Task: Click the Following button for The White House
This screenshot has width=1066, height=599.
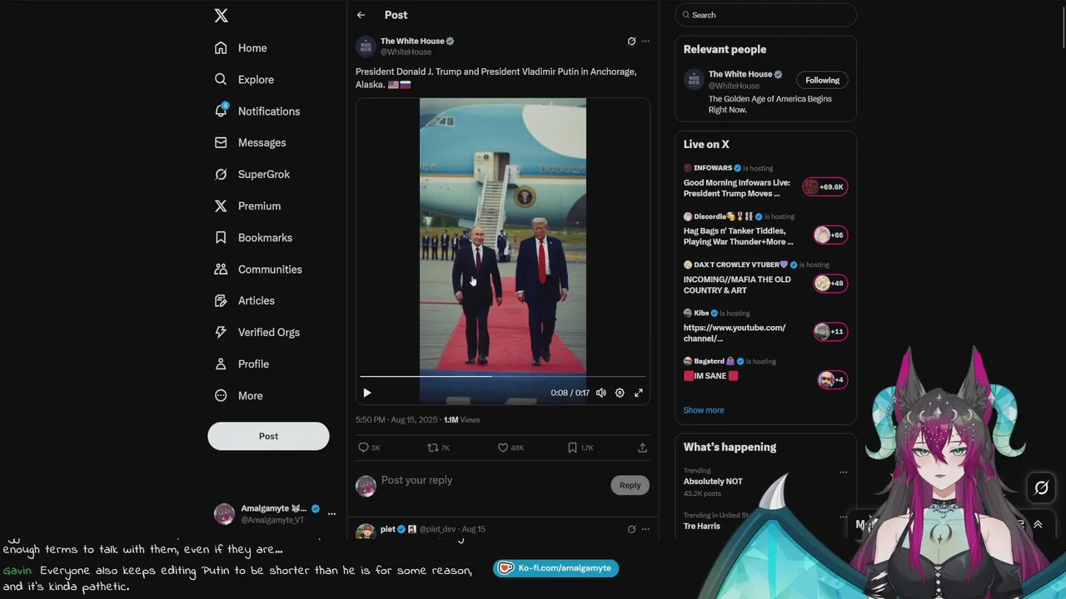Action: click(x=822, y=80)
